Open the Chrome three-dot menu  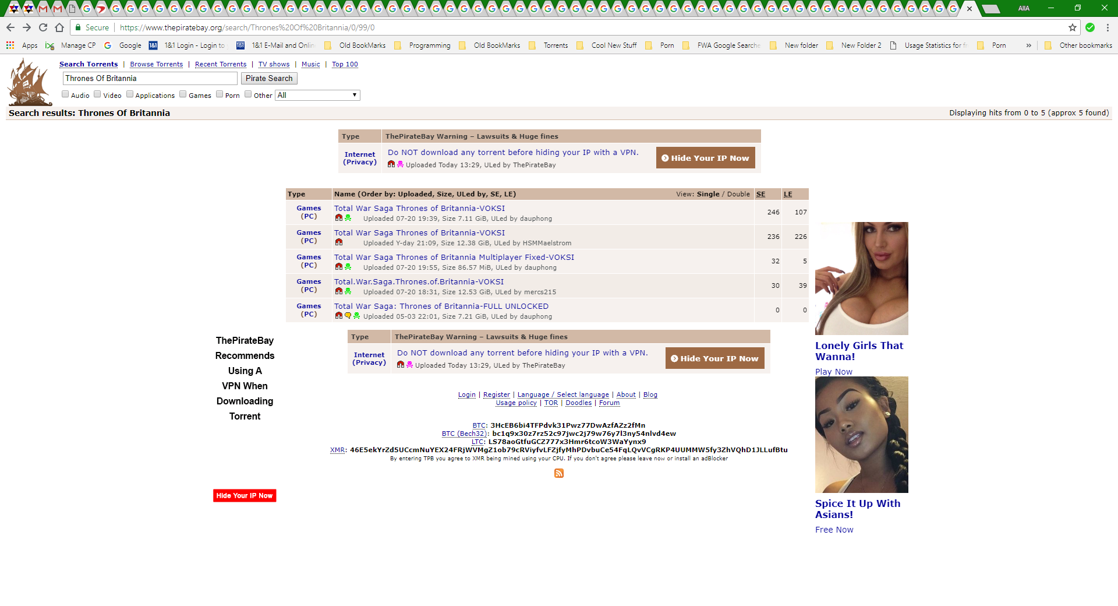[1108, 27]
